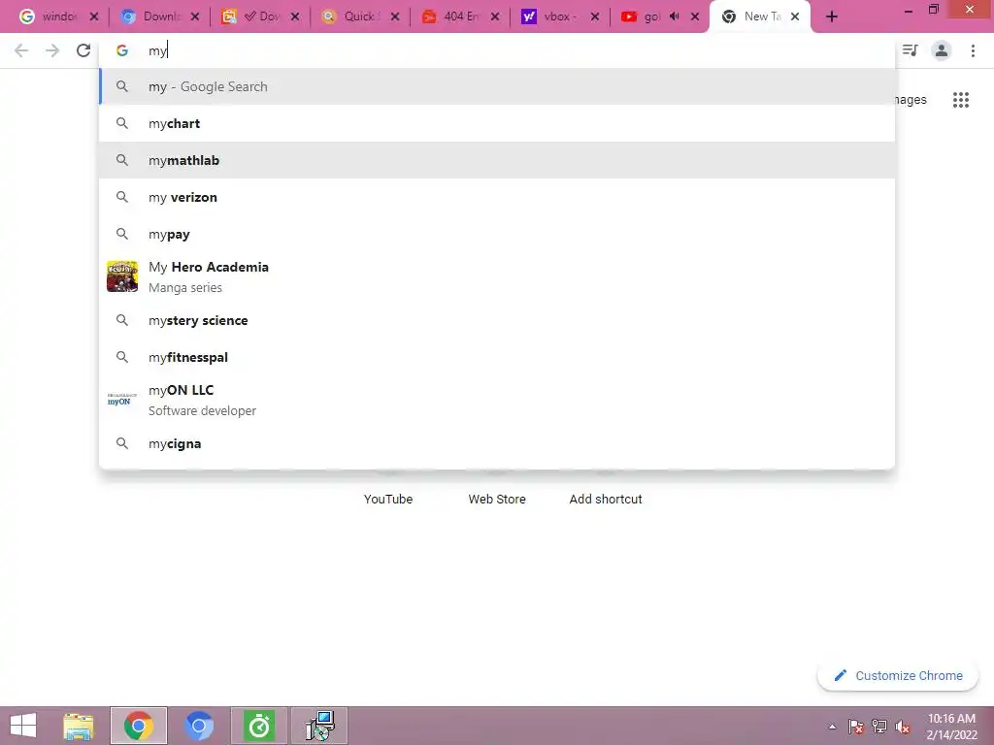Click the Customize Chrome button
This screenshot has height=745, width=994.
[898, 676]
